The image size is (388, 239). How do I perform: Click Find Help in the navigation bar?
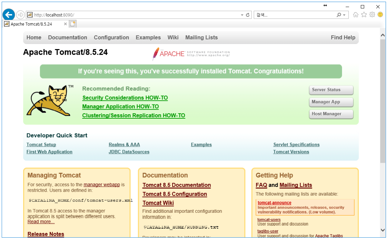343,37
